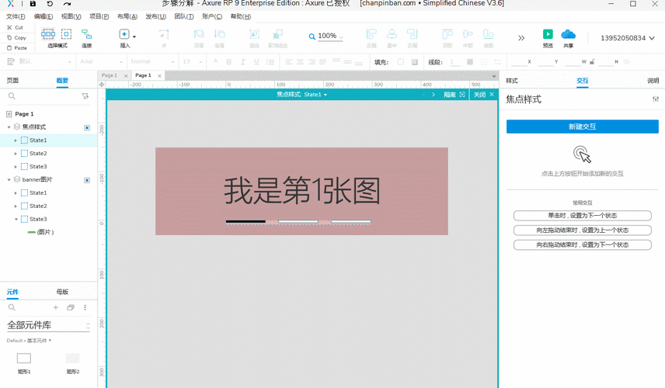
Task: Click the 新建交互 button
Action: click(583, 126)
